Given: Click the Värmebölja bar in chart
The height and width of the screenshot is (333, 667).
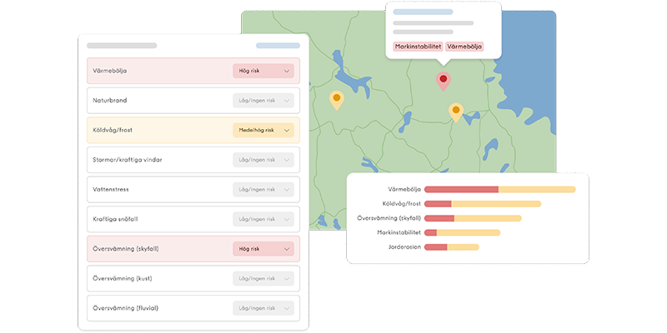Looking at the screenshot, I should point(499,190).
